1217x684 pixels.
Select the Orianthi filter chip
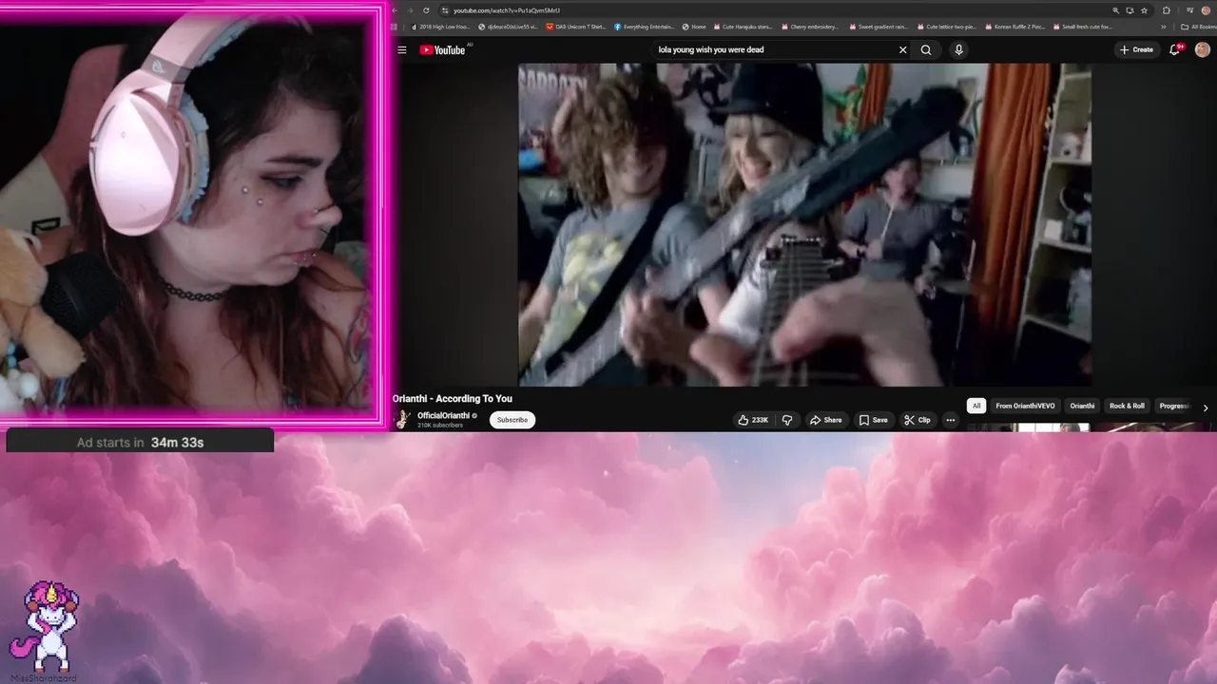point(1082,406)
